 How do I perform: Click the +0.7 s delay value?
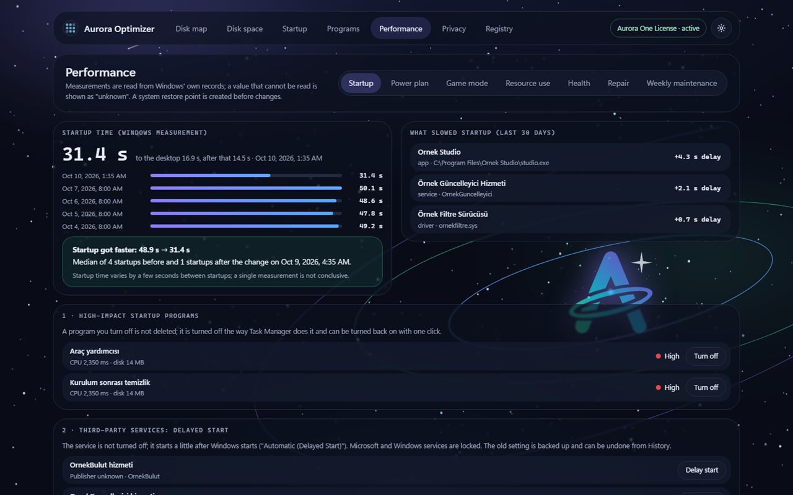pos(698,219)
